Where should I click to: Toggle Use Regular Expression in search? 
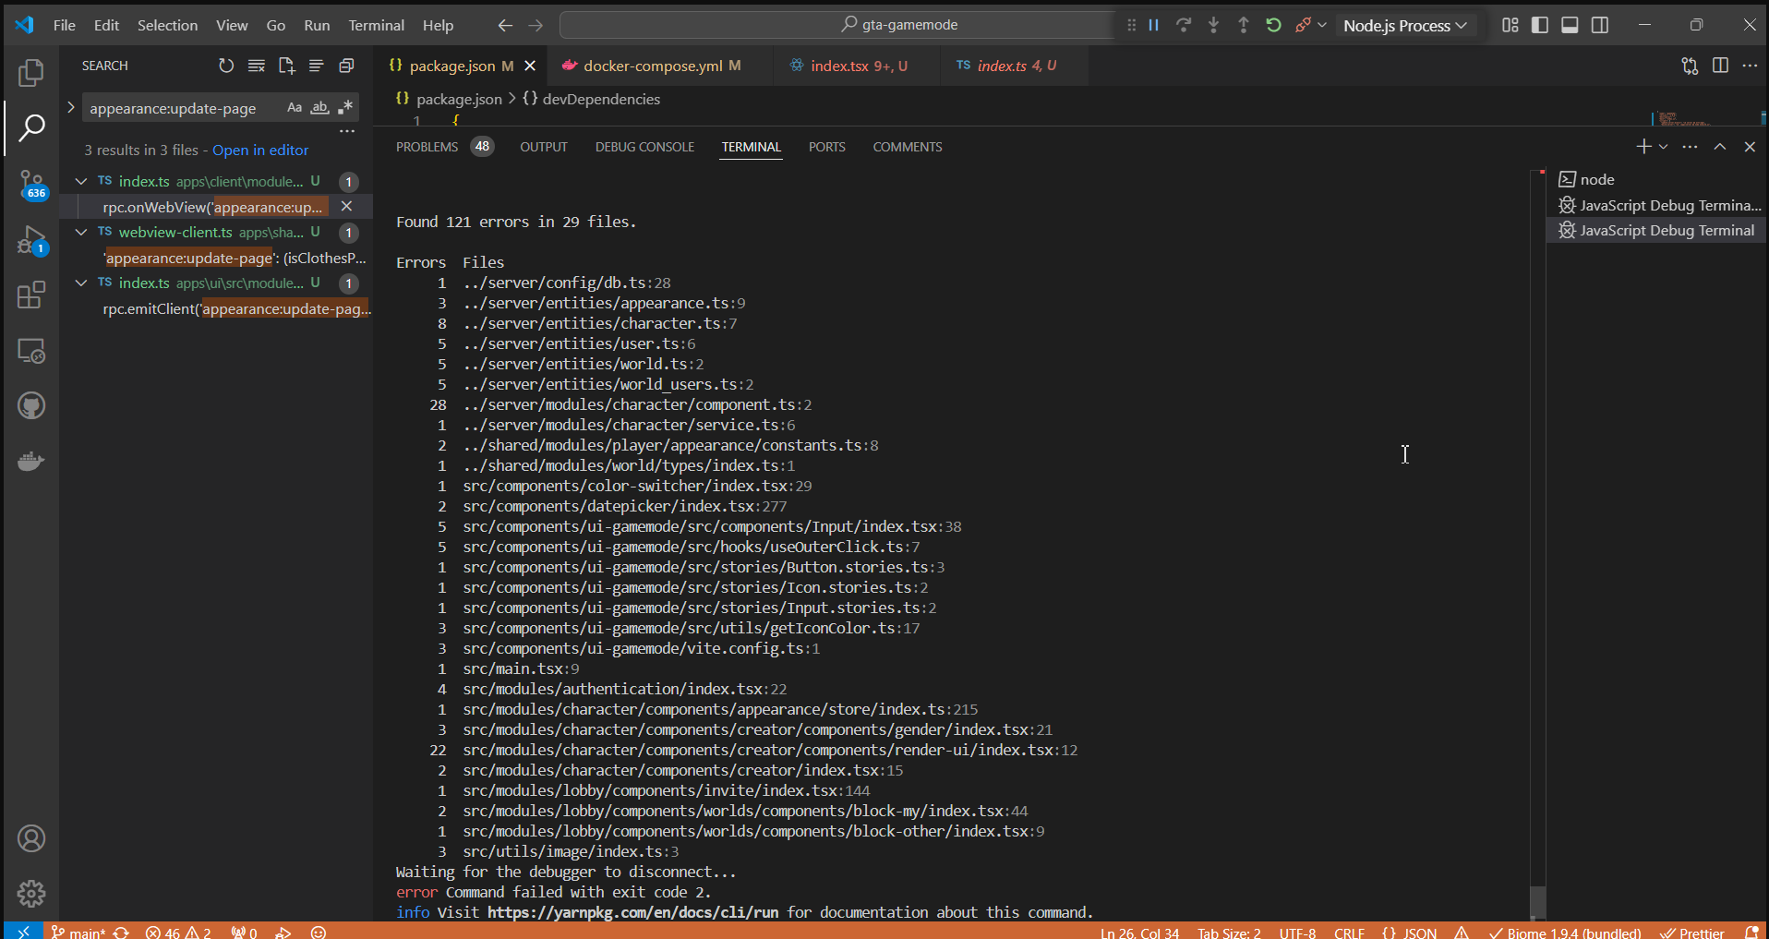[x=345, y=108]
